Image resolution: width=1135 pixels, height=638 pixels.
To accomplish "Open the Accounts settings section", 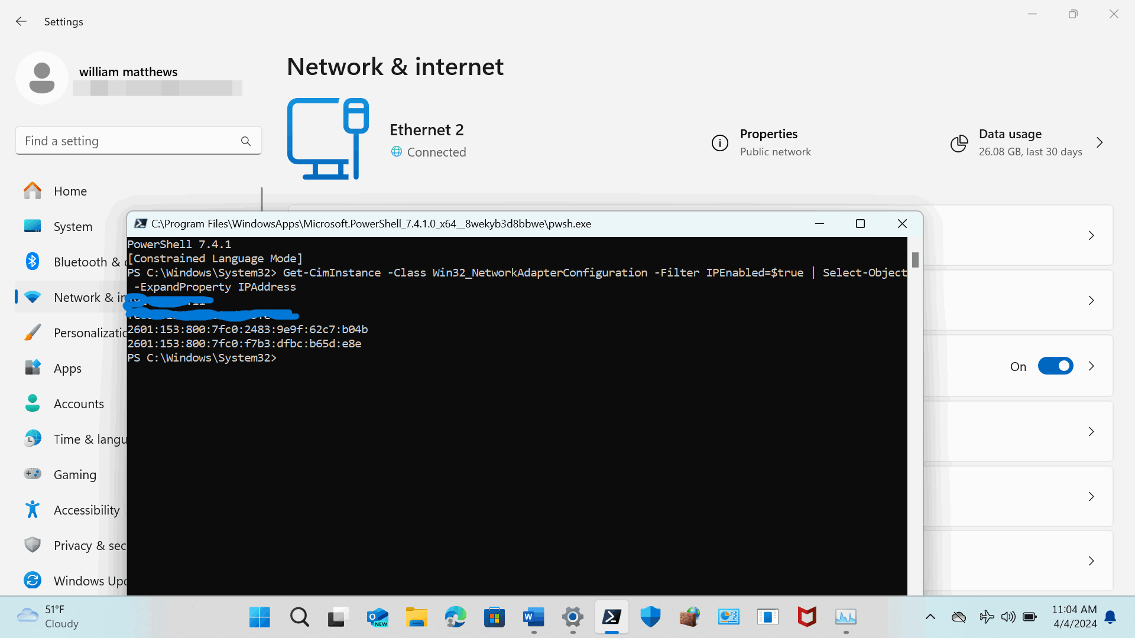I will (78, 404).
